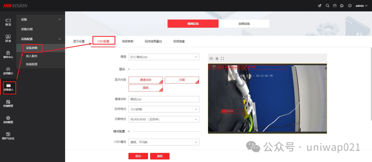372x162 pixels.
Task: Open the 通道 channel dropdown
Action: pos(164,57)
